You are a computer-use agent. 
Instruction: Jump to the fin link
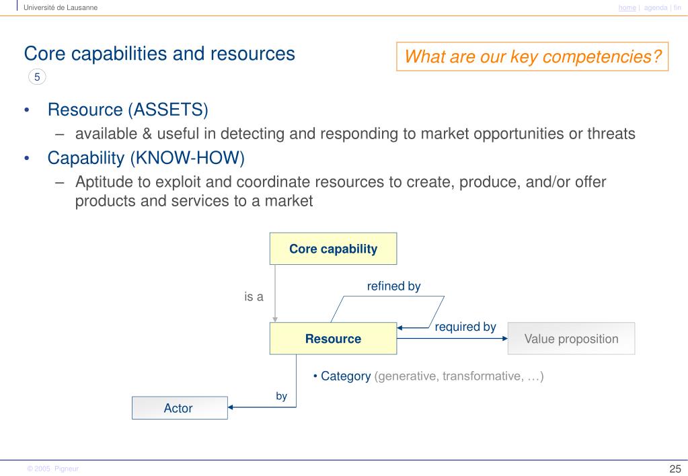coord(677,7)
